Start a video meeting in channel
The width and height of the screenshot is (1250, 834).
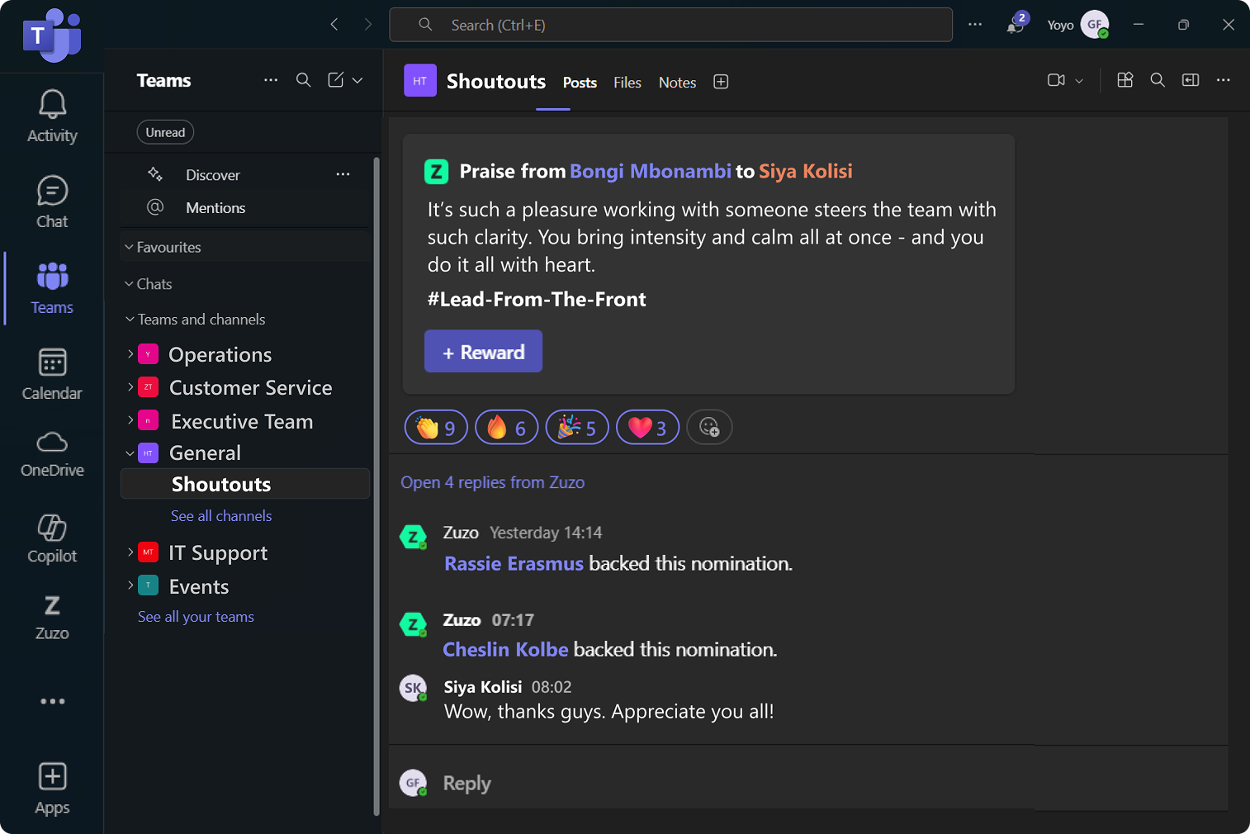point(1056,80)
